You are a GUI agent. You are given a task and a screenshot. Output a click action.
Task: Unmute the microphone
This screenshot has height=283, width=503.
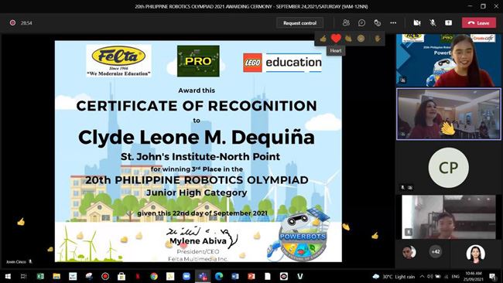[433, 22]
